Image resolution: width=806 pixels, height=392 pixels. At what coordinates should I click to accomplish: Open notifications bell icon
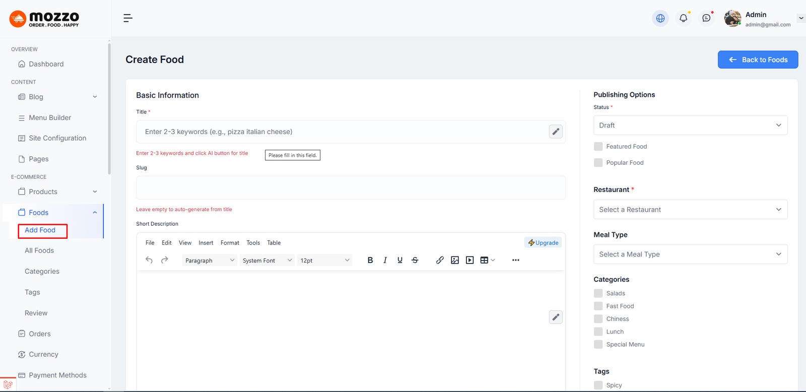pyautogui.click(x=683, y=18)
